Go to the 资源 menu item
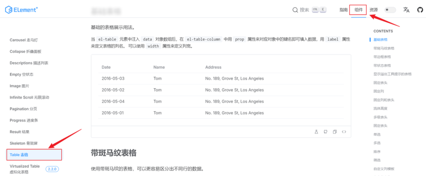This screenshot has height=176, width=426. (x=373, y=10)
